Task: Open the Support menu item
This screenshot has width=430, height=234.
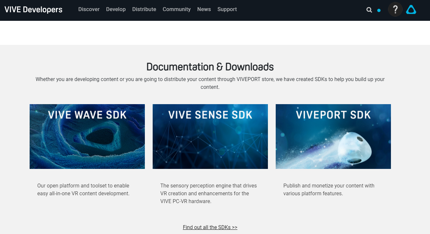Action: coord(227,9)
